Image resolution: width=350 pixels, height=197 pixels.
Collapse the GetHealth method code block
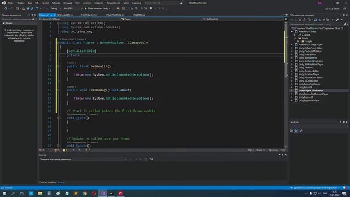(x=58, y=66)
